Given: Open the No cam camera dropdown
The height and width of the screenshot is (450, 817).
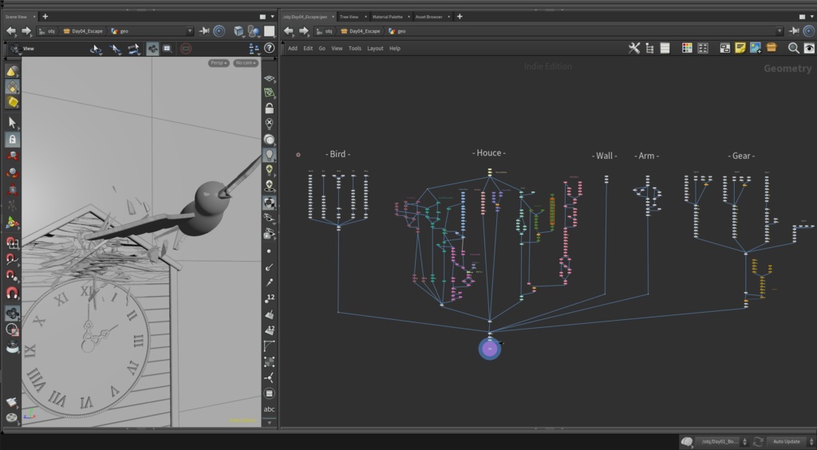Looking at the screenshot, I should pyautogui.click(x=245, y=63).
